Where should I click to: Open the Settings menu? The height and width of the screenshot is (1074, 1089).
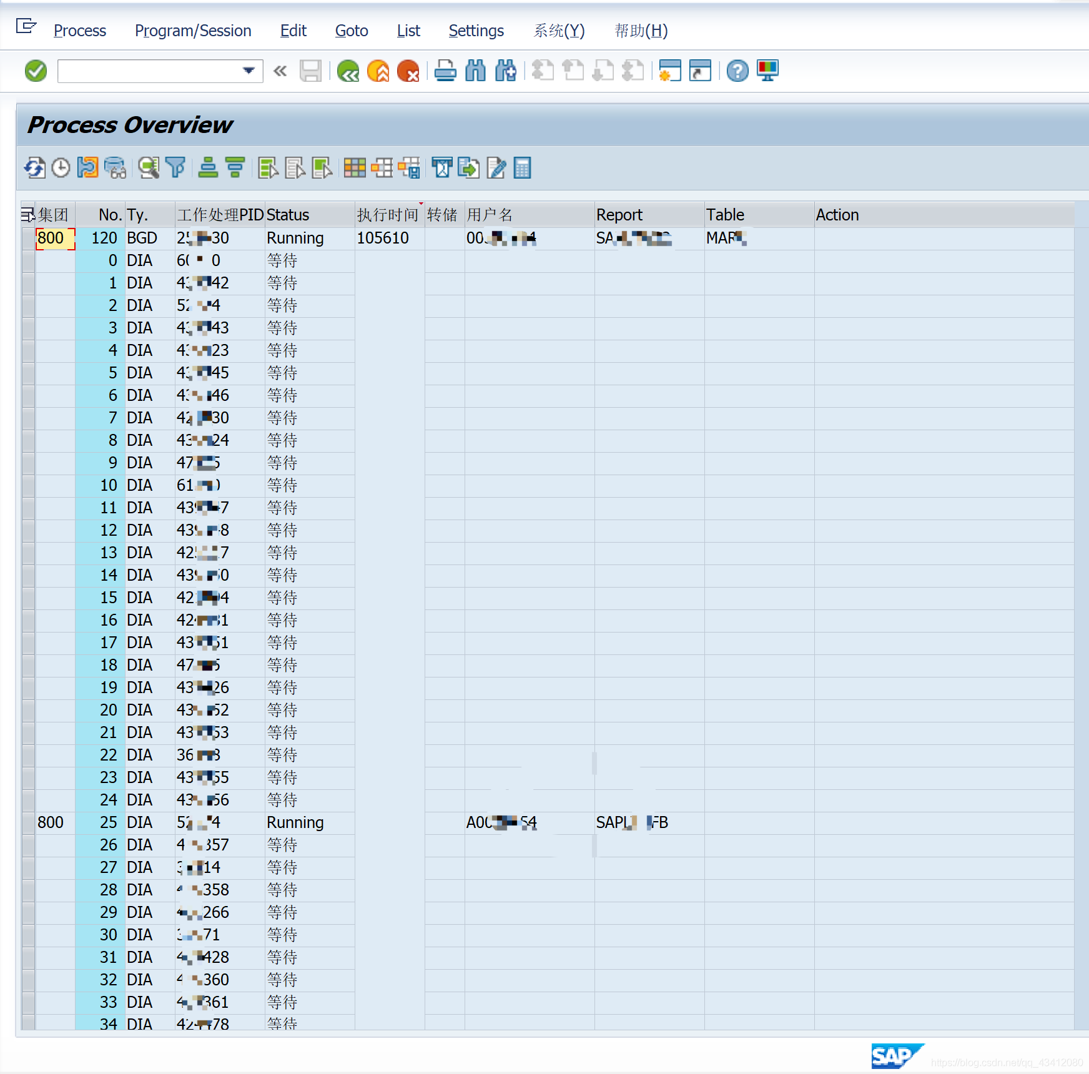click(x=476, y=31)
